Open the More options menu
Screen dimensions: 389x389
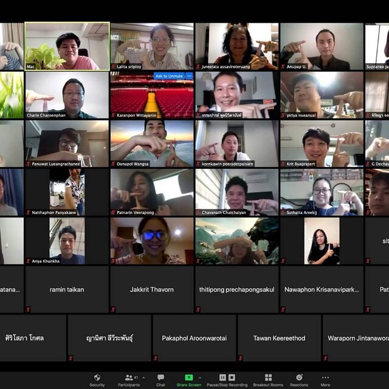pos(325,380)
